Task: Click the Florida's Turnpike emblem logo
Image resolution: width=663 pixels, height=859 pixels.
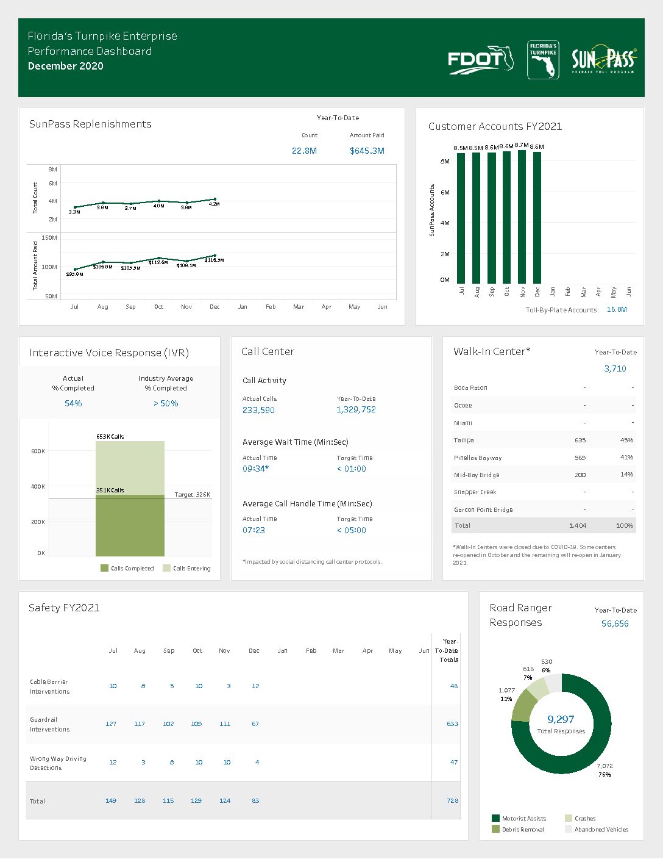Action: 543,60
